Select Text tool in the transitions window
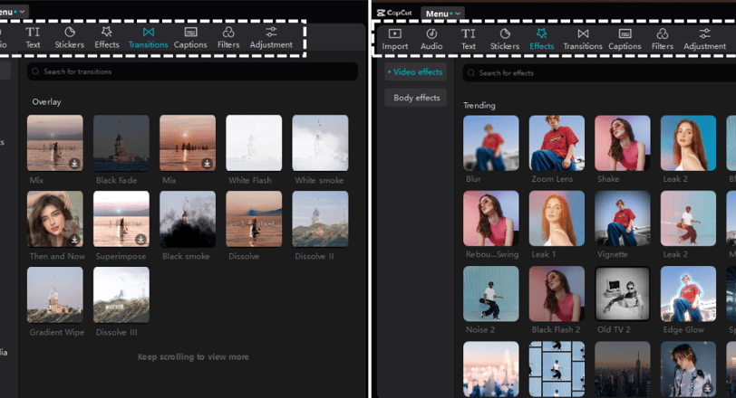The height and width of the screenshot is (398, 736). tap(33, 38)
